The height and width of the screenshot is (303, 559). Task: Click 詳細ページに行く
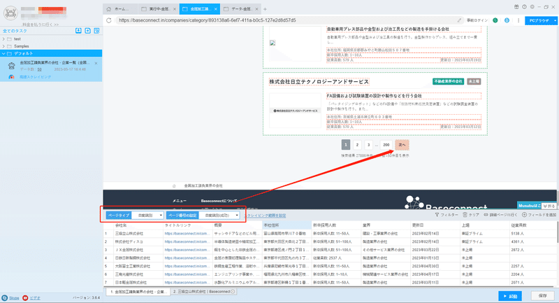tap(500, 215)
